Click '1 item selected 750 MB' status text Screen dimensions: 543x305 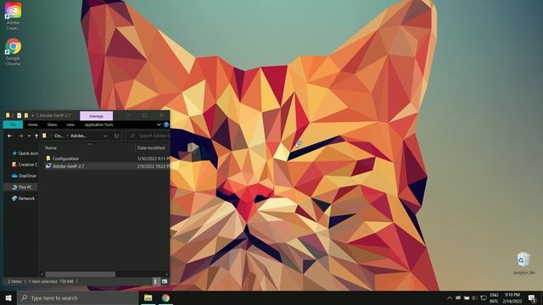(x=51, y=281)
